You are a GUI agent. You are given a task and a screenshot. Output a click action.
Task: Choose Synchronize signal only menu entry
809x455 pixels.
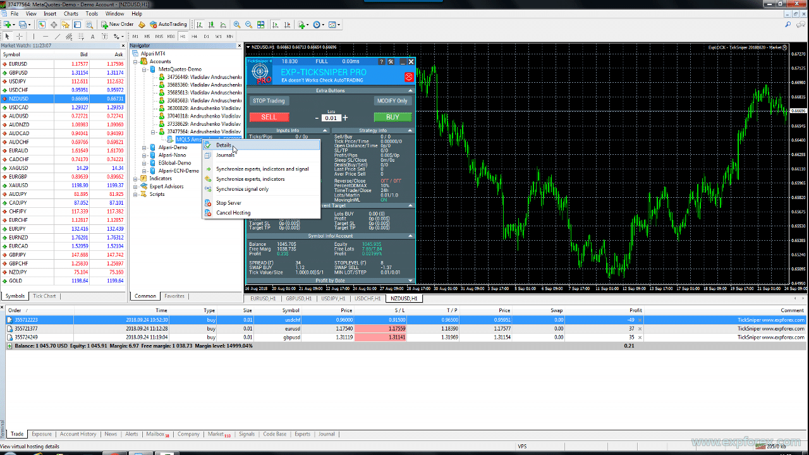[260, 189]
